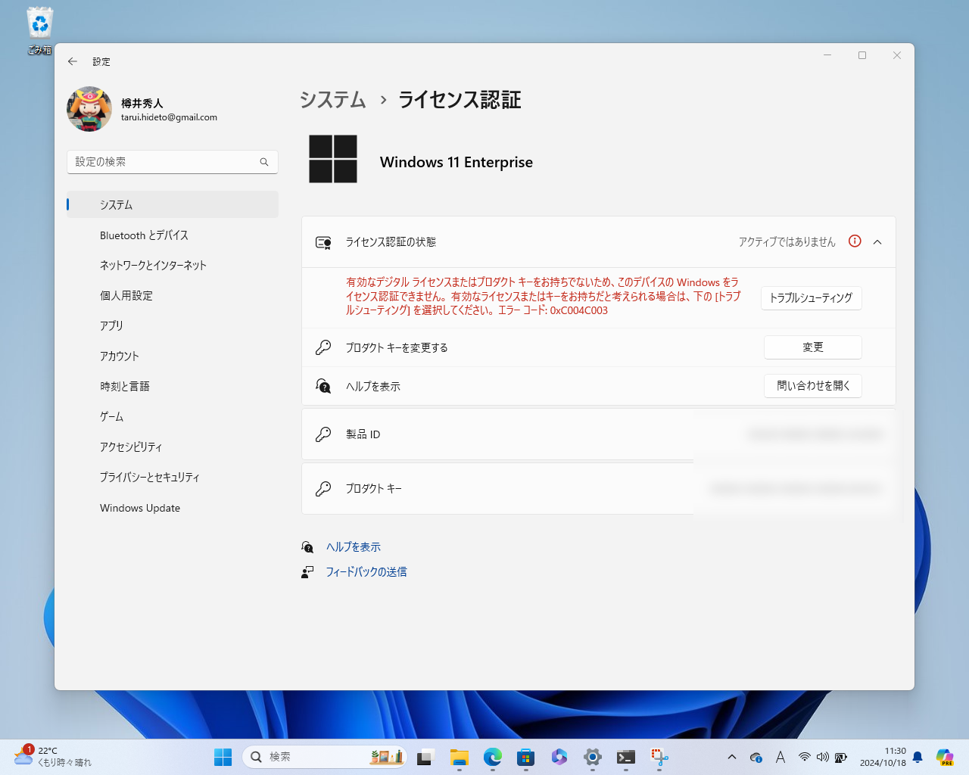Open the 樽井秀人 account avatar
969x775 pixels.
(89, 109)
